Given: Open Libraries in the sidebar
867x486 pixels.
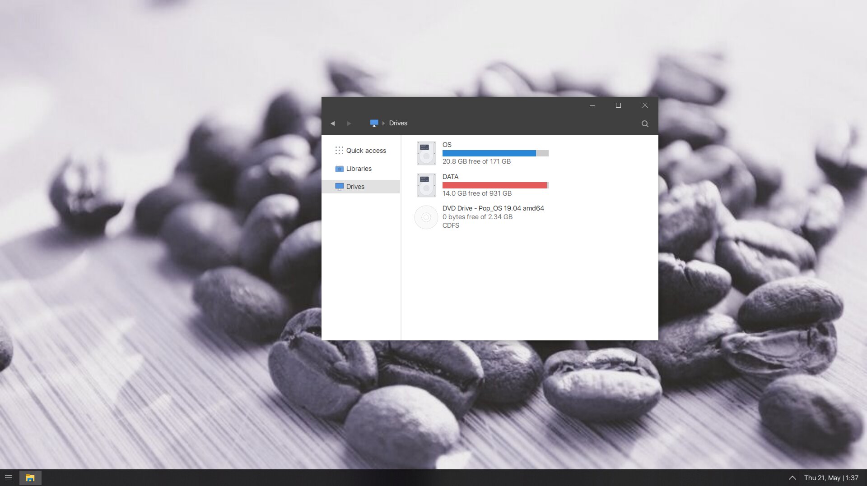Looking at the screenshot, I should (361, 169).
